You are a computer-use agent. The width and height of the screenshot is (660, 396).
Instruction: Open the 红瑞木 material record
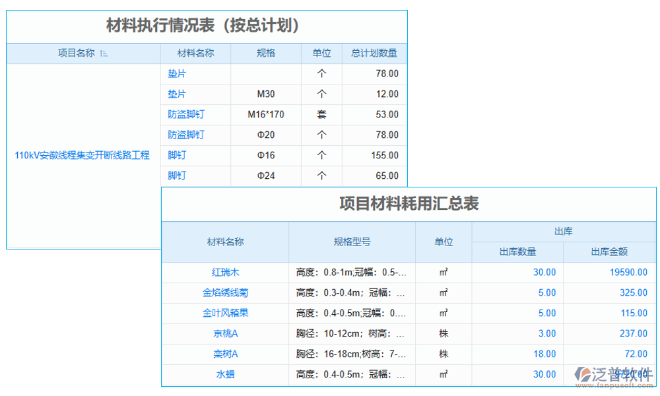225,272
